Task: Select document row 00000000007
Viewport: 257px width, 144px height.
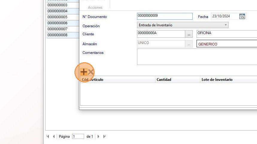Action: (x=63, y=29)
